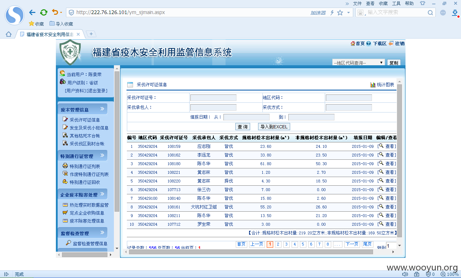Open dropdown beside undo arrow
The height and width of the screenshot is (278, 461).
pyautogui.click(x=61, y=13)
